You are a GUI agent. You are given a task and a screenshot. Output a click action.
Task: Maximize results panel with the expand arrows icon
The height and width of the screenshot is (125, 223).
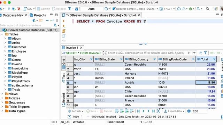(x=105, y=53)
